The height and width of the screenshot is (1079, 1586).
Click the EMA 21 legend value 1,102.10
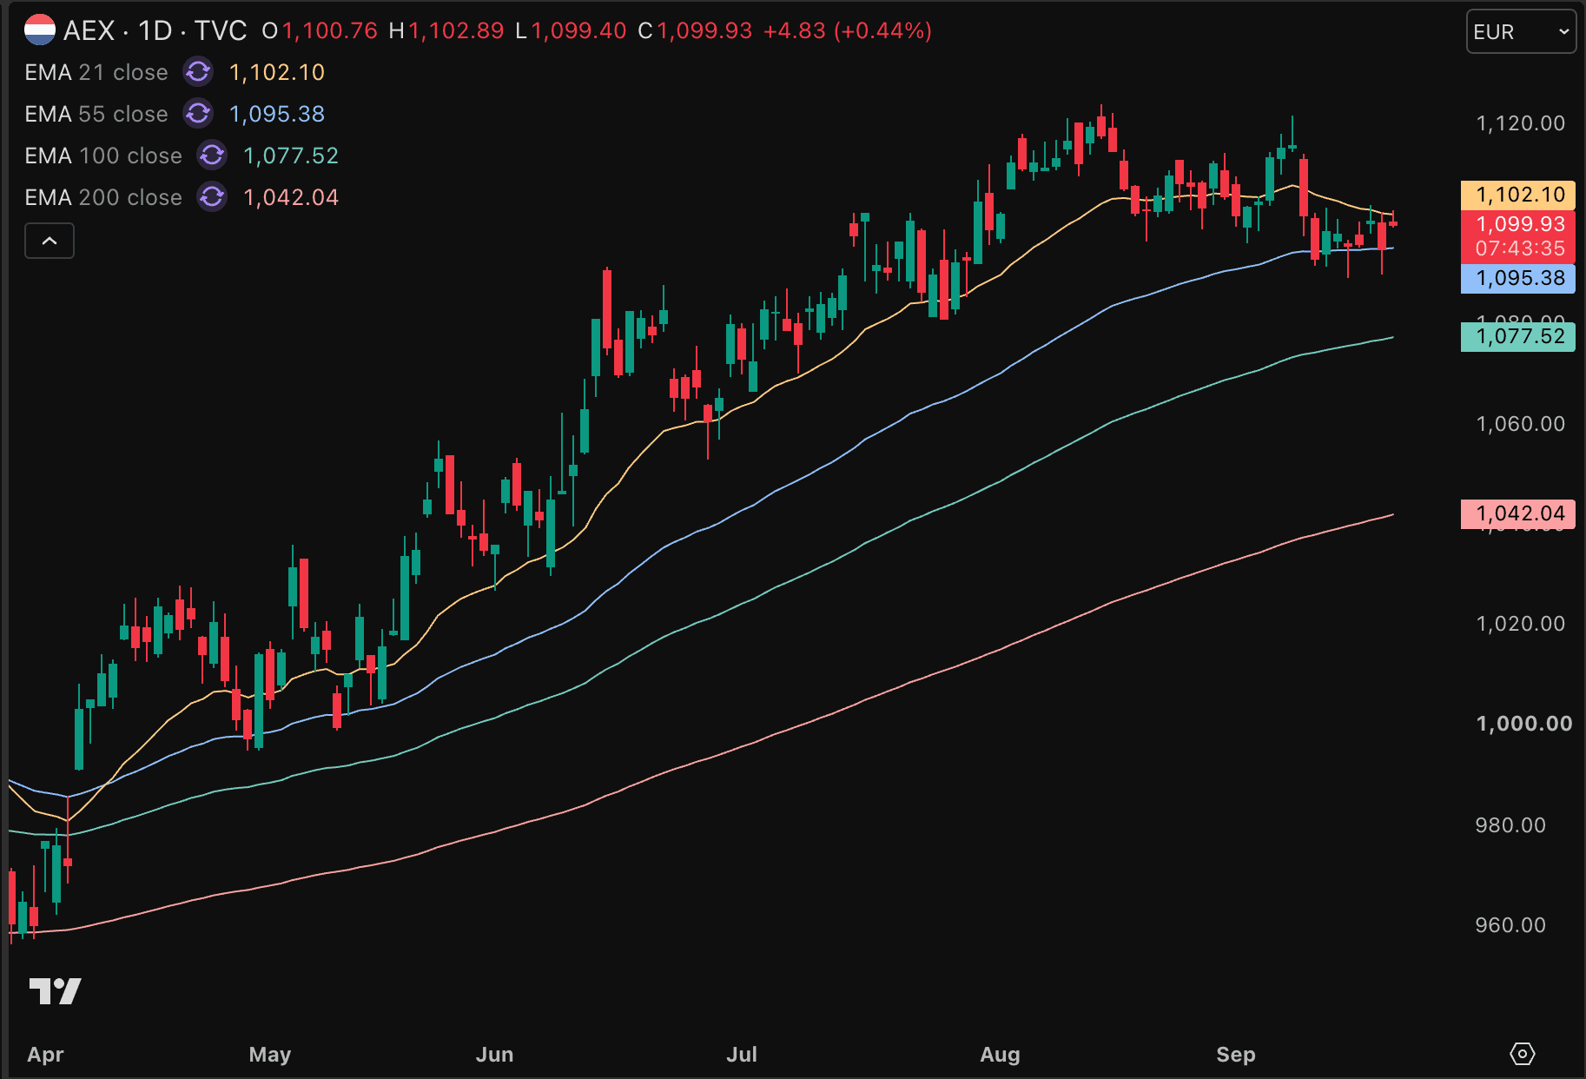(x=277, y=72)
